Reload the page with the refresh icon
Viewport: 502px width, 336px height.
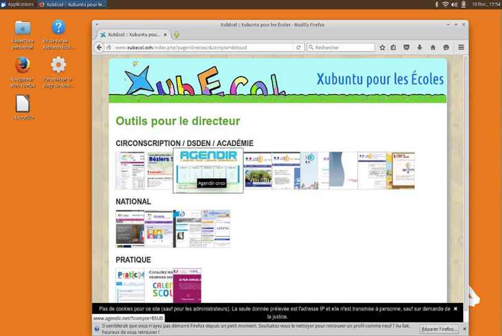[299, 47]
